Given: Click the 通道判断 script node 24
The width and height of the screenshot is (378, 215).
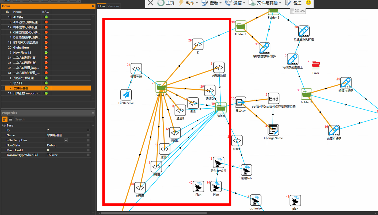Looking at the screenshot, I should (x=136, y=69).
